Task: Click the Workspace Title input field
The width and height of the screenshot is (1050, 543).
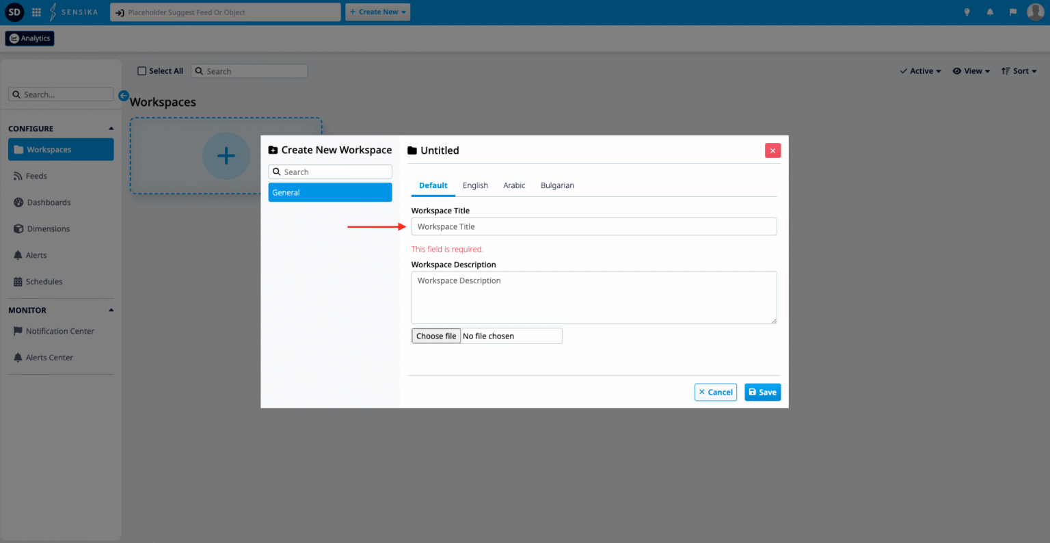Action: tap(594, 226)
